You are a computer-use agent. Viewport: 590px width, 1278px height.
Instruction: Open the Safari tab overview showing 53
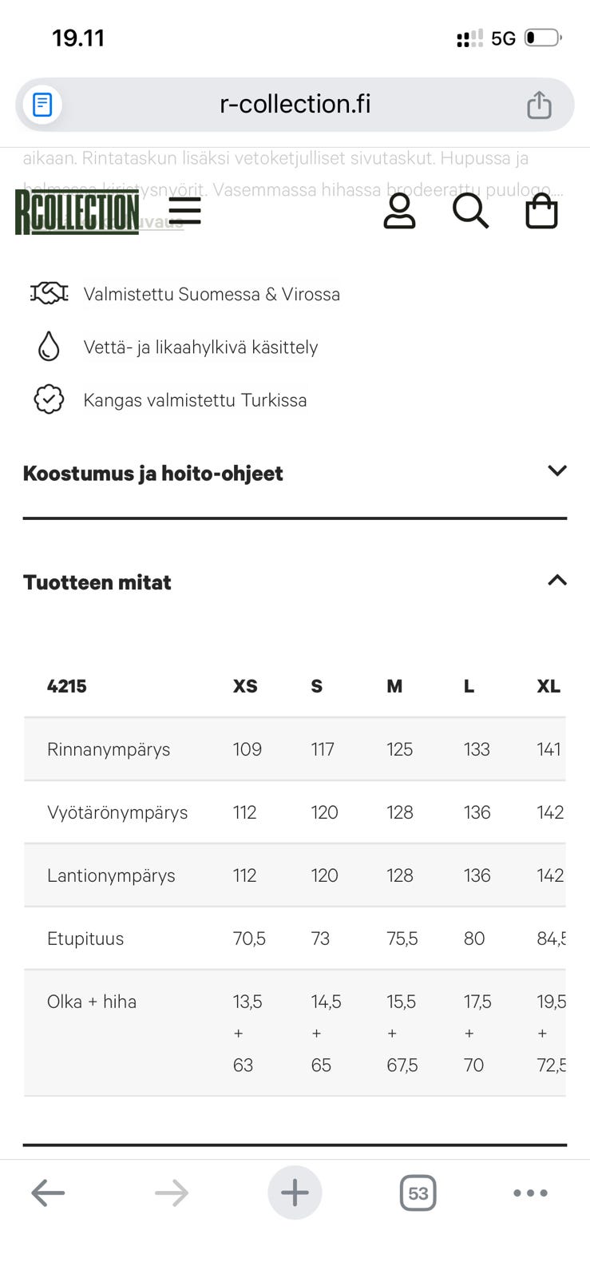(x=418, y=1193)
